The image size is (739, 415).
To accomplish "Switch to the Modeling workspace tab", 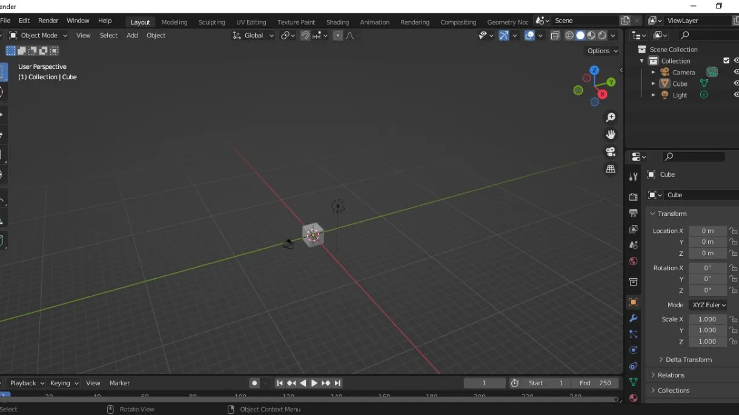I will coord(174,22).
